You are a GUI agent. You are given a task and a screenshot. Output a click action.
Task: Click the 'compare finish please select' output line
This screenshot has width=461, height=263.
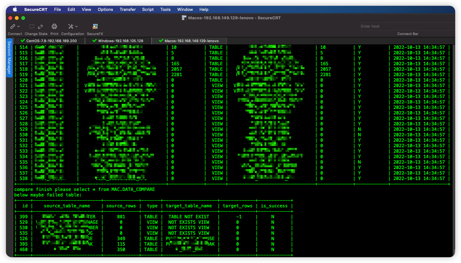tap(85, 189)
